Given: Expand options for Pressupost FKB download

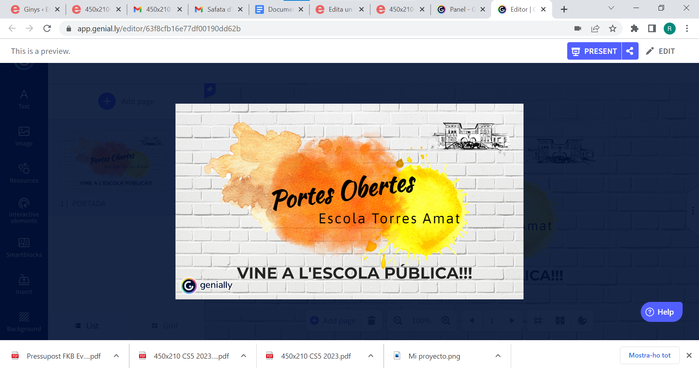Looking at the screenshot, I should coord(116,356).
